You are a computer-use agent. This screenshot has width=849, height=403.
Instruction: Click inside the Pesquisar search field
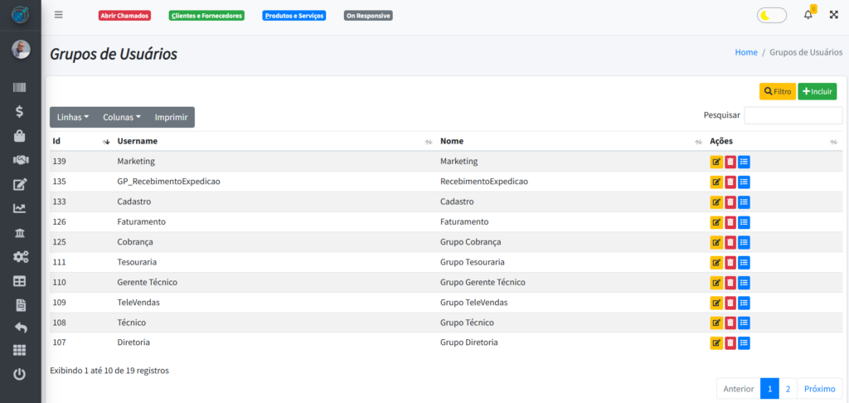(793, 115)
